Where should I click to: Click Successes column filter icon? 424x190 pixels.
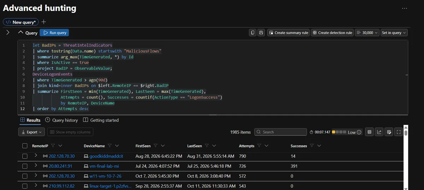[x=312, y=146]
